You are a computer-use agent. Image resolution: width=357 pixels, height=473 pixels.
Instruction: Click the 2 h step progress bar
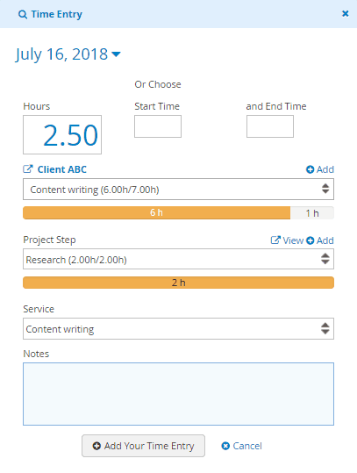click(178, 283)
